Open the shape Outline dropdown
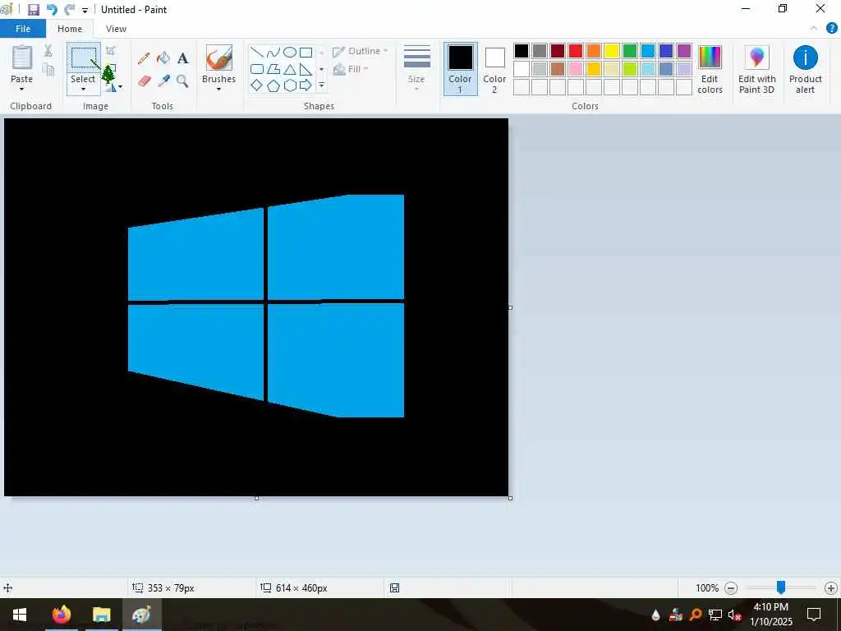This screenshot has height=631, width=841. point(360,51)
